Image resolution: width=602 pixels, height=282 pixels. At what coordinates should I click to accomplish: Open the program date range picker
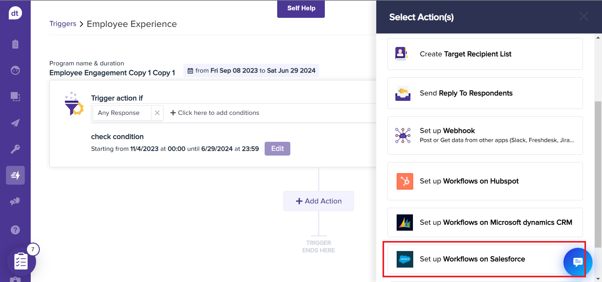[x=251, y=71]
